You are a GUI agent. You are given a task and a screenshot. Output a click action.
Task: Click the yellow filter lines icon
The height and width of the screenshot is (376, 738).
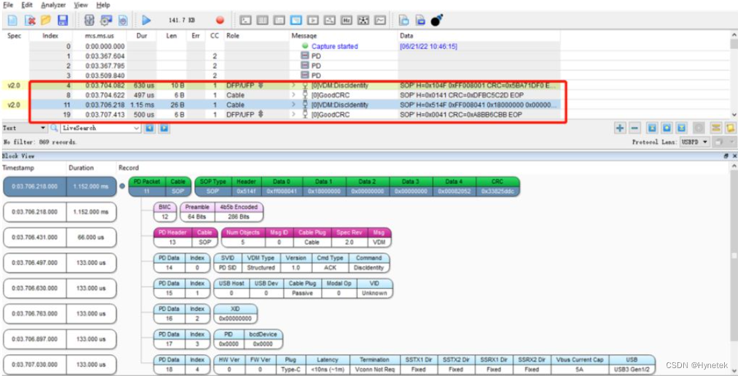coord(716,128)
